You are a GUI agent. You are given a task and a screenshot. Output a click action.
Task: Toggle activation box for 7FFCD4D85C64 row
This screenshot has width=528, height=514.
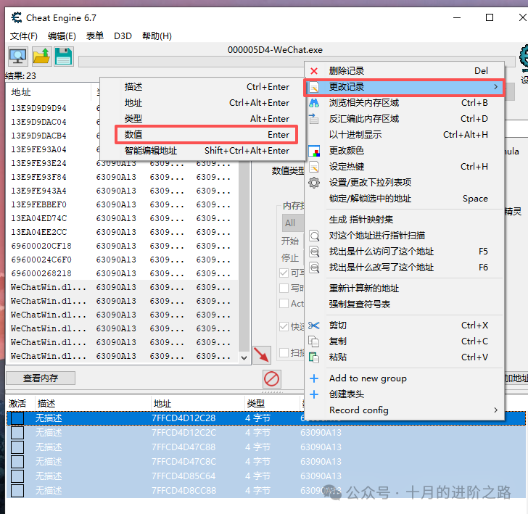pyautogui.click(x=17, y=476)
